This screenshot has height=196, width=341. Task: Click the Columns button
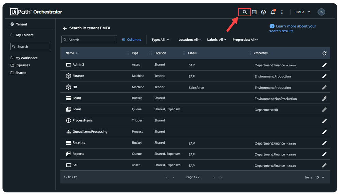tap(131, 40)
